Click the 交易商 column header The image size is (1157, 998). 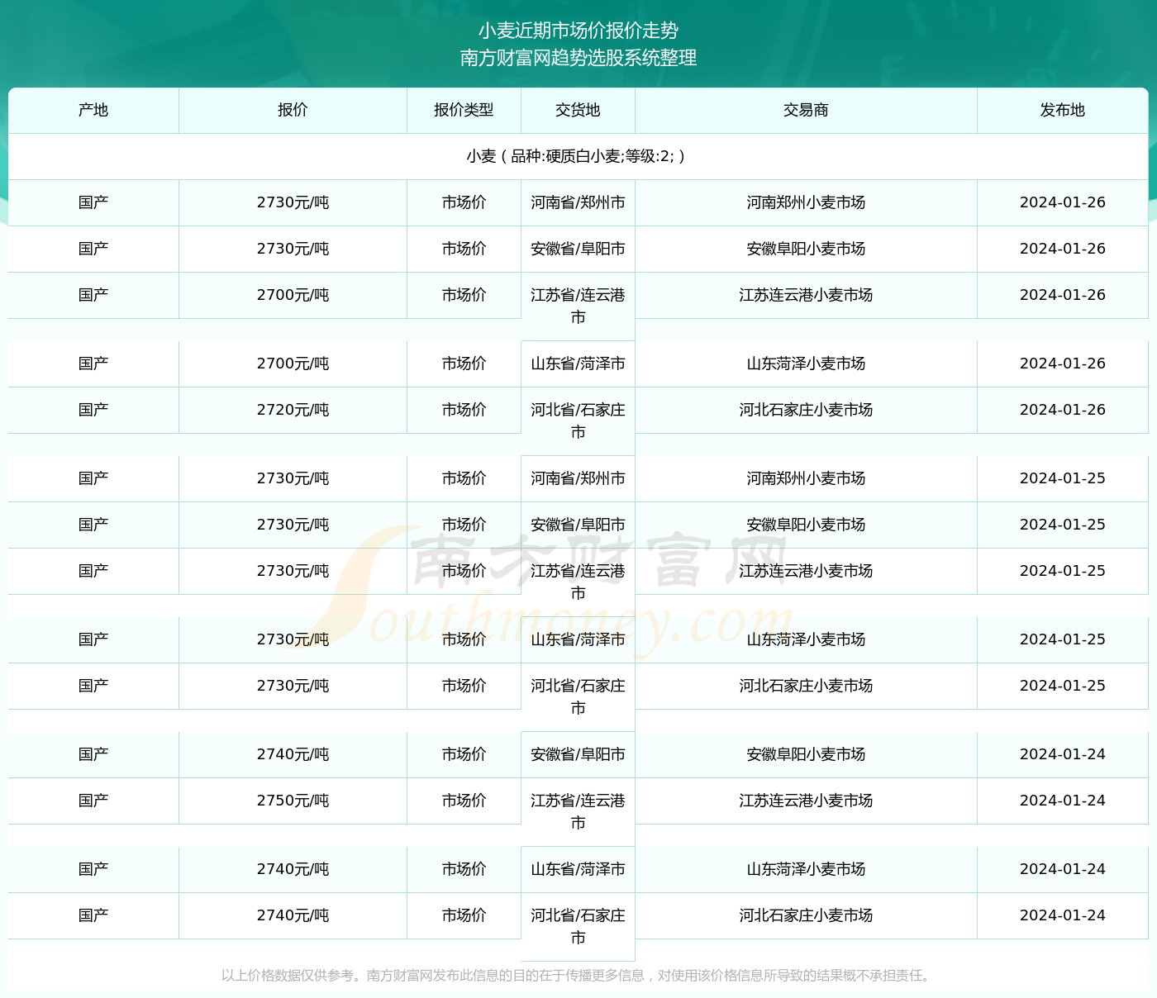pyautogui.click(x=806, y=110)
